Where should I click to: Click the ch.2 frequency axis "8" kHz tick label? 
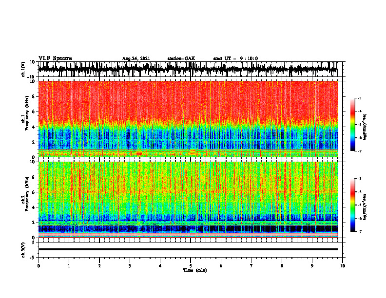coord(34,177)
